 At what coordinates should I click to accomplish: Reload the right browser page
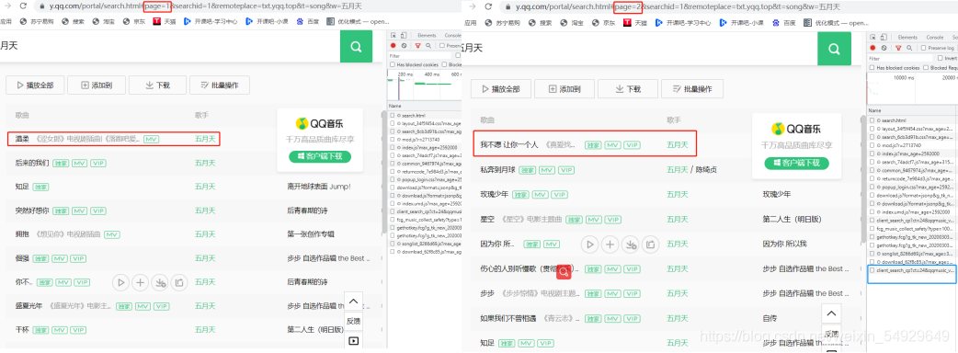click(x=488, y=6)
